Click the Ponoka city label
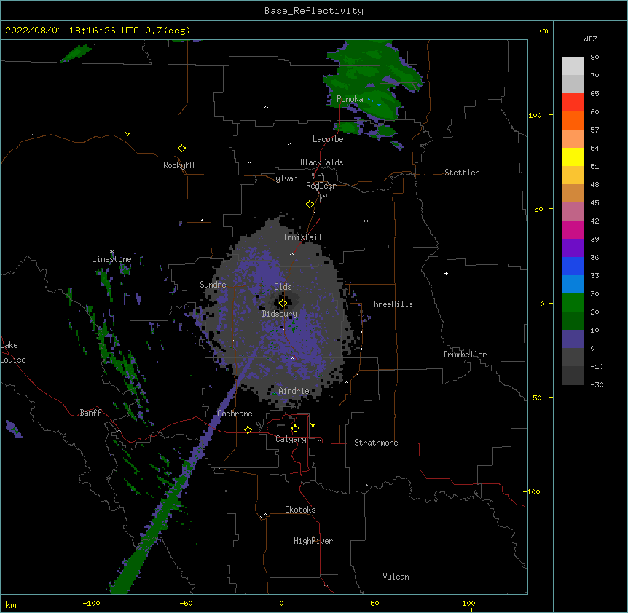This screenshot has width=628, height=613. click(x=350, y=99)
